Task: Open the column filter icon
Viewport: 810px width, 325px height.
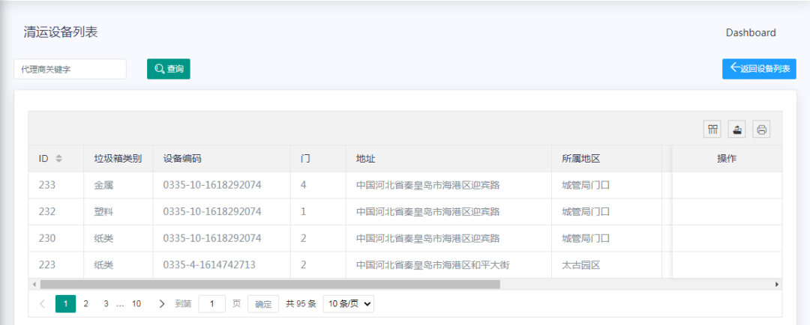Action: tap(712, 130)
